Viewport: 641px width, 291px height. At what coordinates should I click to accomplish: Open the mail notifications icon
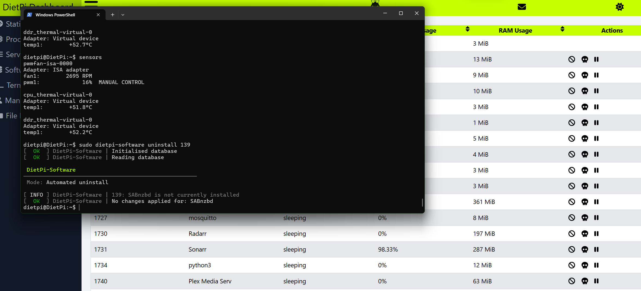522,7
